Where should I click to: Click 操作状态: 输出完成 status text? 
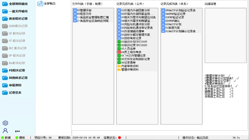pyautogui.click(x=195, y=138)
